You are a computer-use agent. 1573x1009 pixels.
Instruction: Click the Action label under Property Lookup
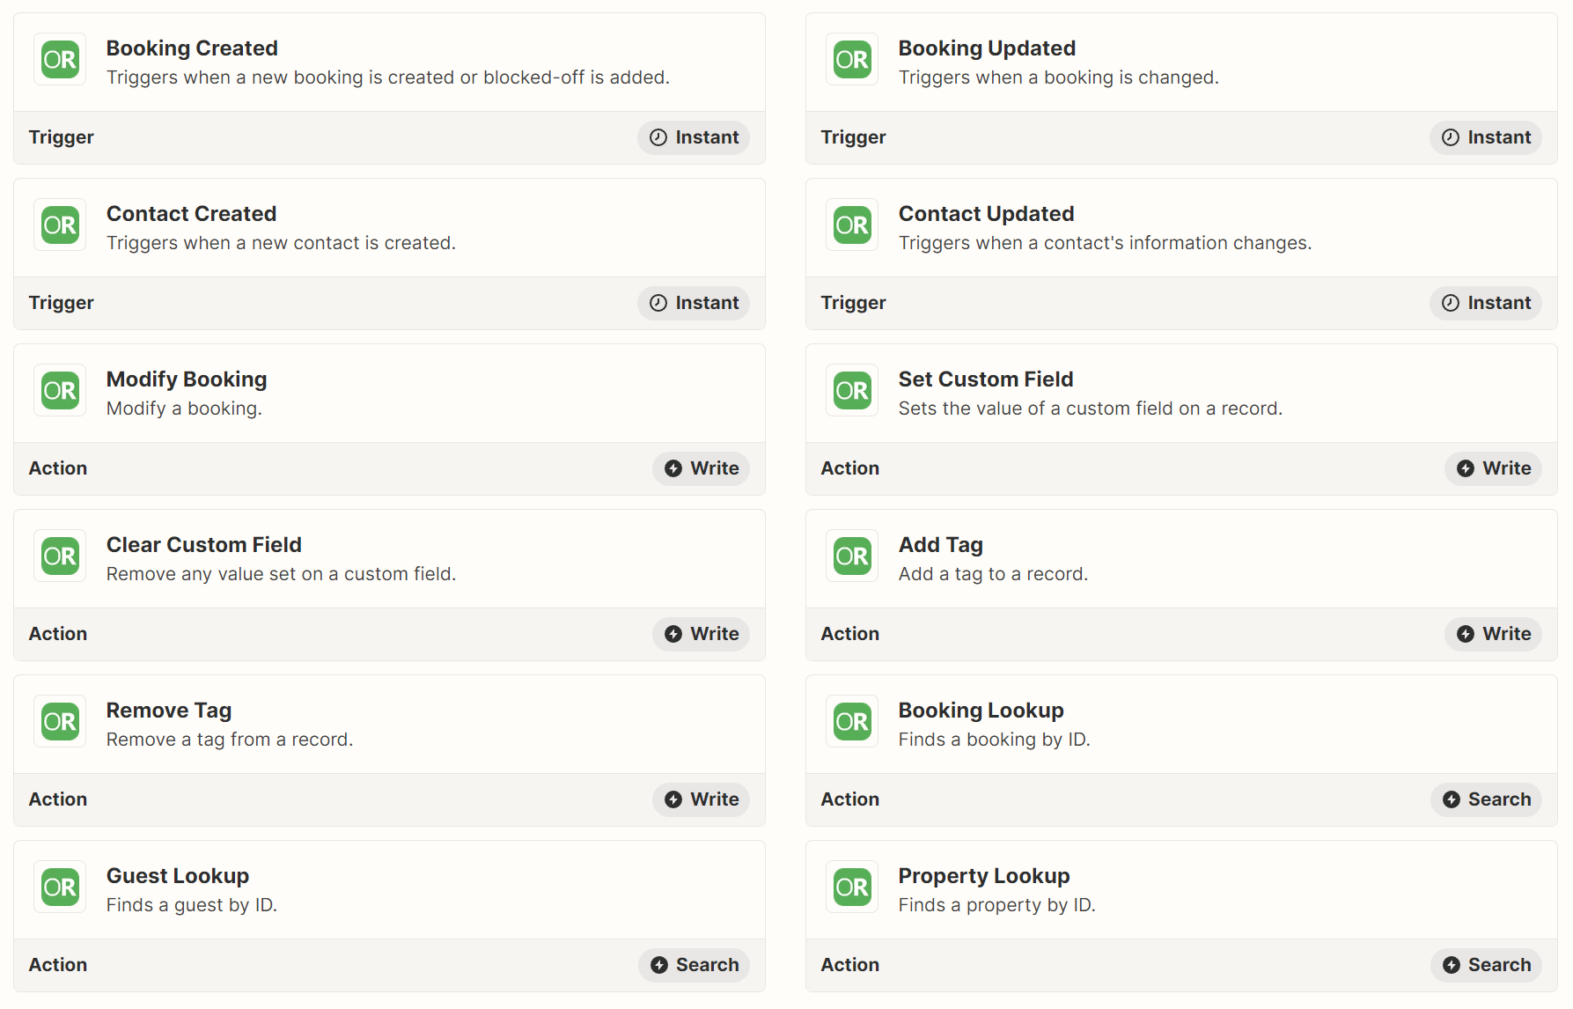click(x=850, y=965)
